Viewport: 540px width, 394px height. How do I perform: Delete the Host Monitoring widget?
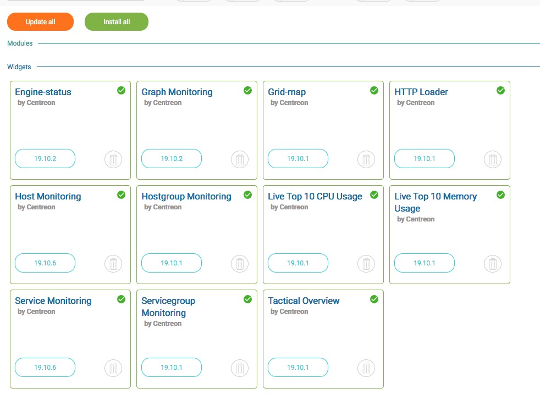point(113,264)
